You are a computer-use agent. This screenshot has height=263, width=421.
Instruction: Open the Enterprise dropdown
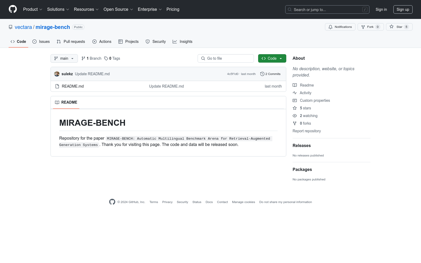pyautogui.click(x=150, y=9)
